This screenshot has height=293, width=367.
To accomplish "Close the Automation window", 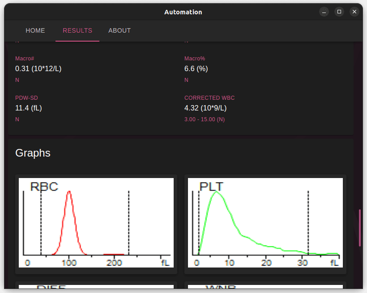I will click(x=354, y=12).
